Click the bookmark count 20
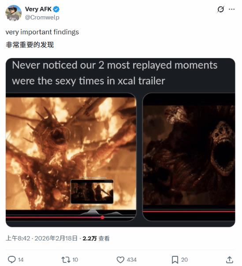This screenshot has width=242, height=266. [184, 260]
